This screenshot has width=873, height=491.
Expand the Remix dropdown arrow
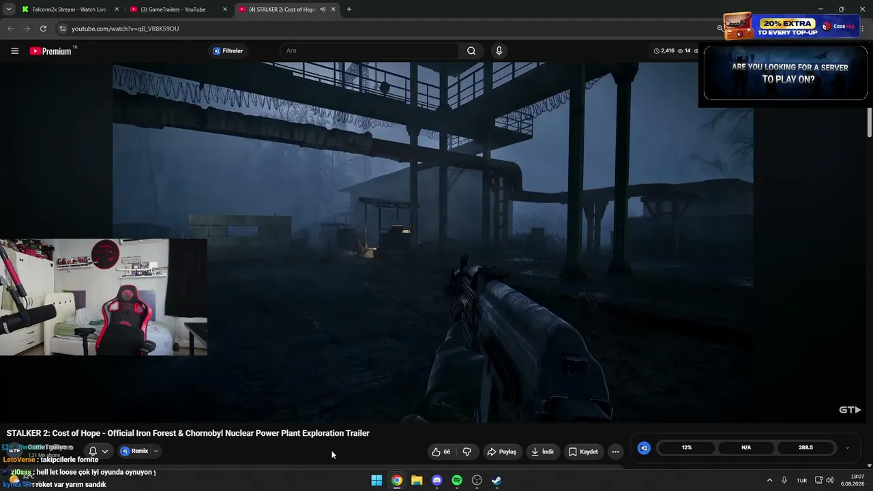point(156,451)
